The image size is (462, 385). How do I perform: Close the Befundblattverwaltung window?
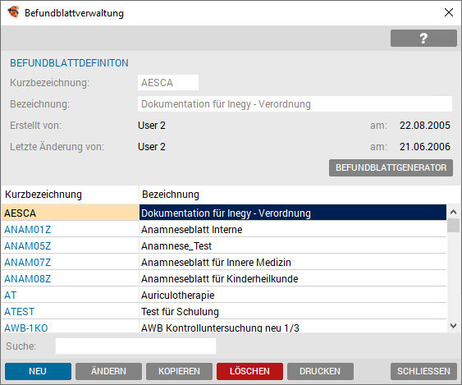pos(448,12)
